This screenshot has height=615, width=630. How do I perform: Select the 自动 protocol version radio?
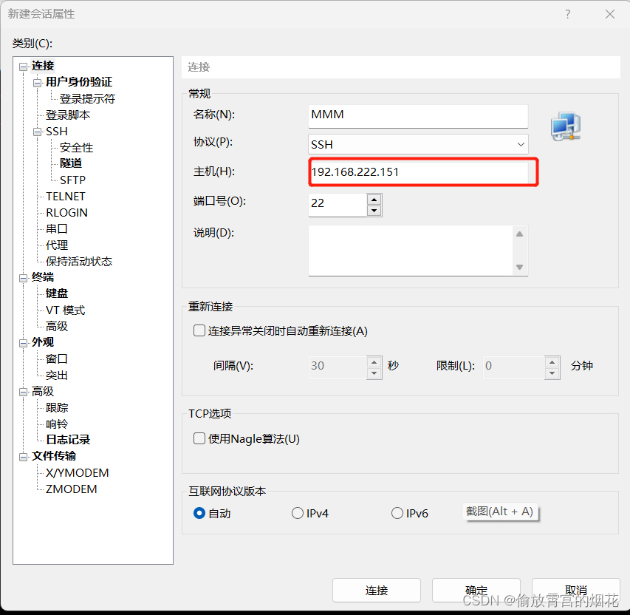coord(199,513)
